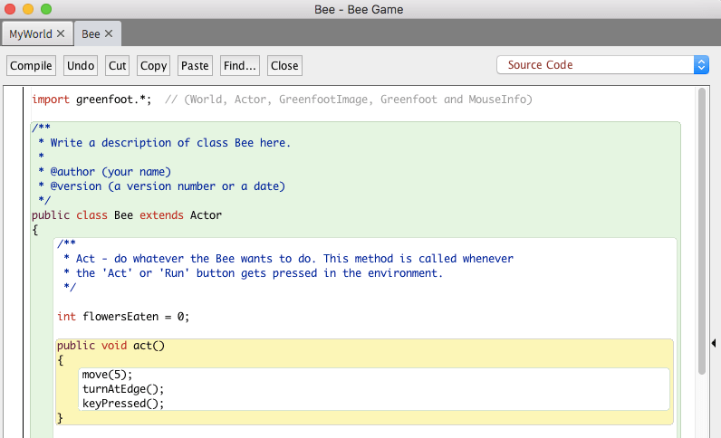Click the black collapse arrow at right edge
721x438 pixels.
pos(714,342)
